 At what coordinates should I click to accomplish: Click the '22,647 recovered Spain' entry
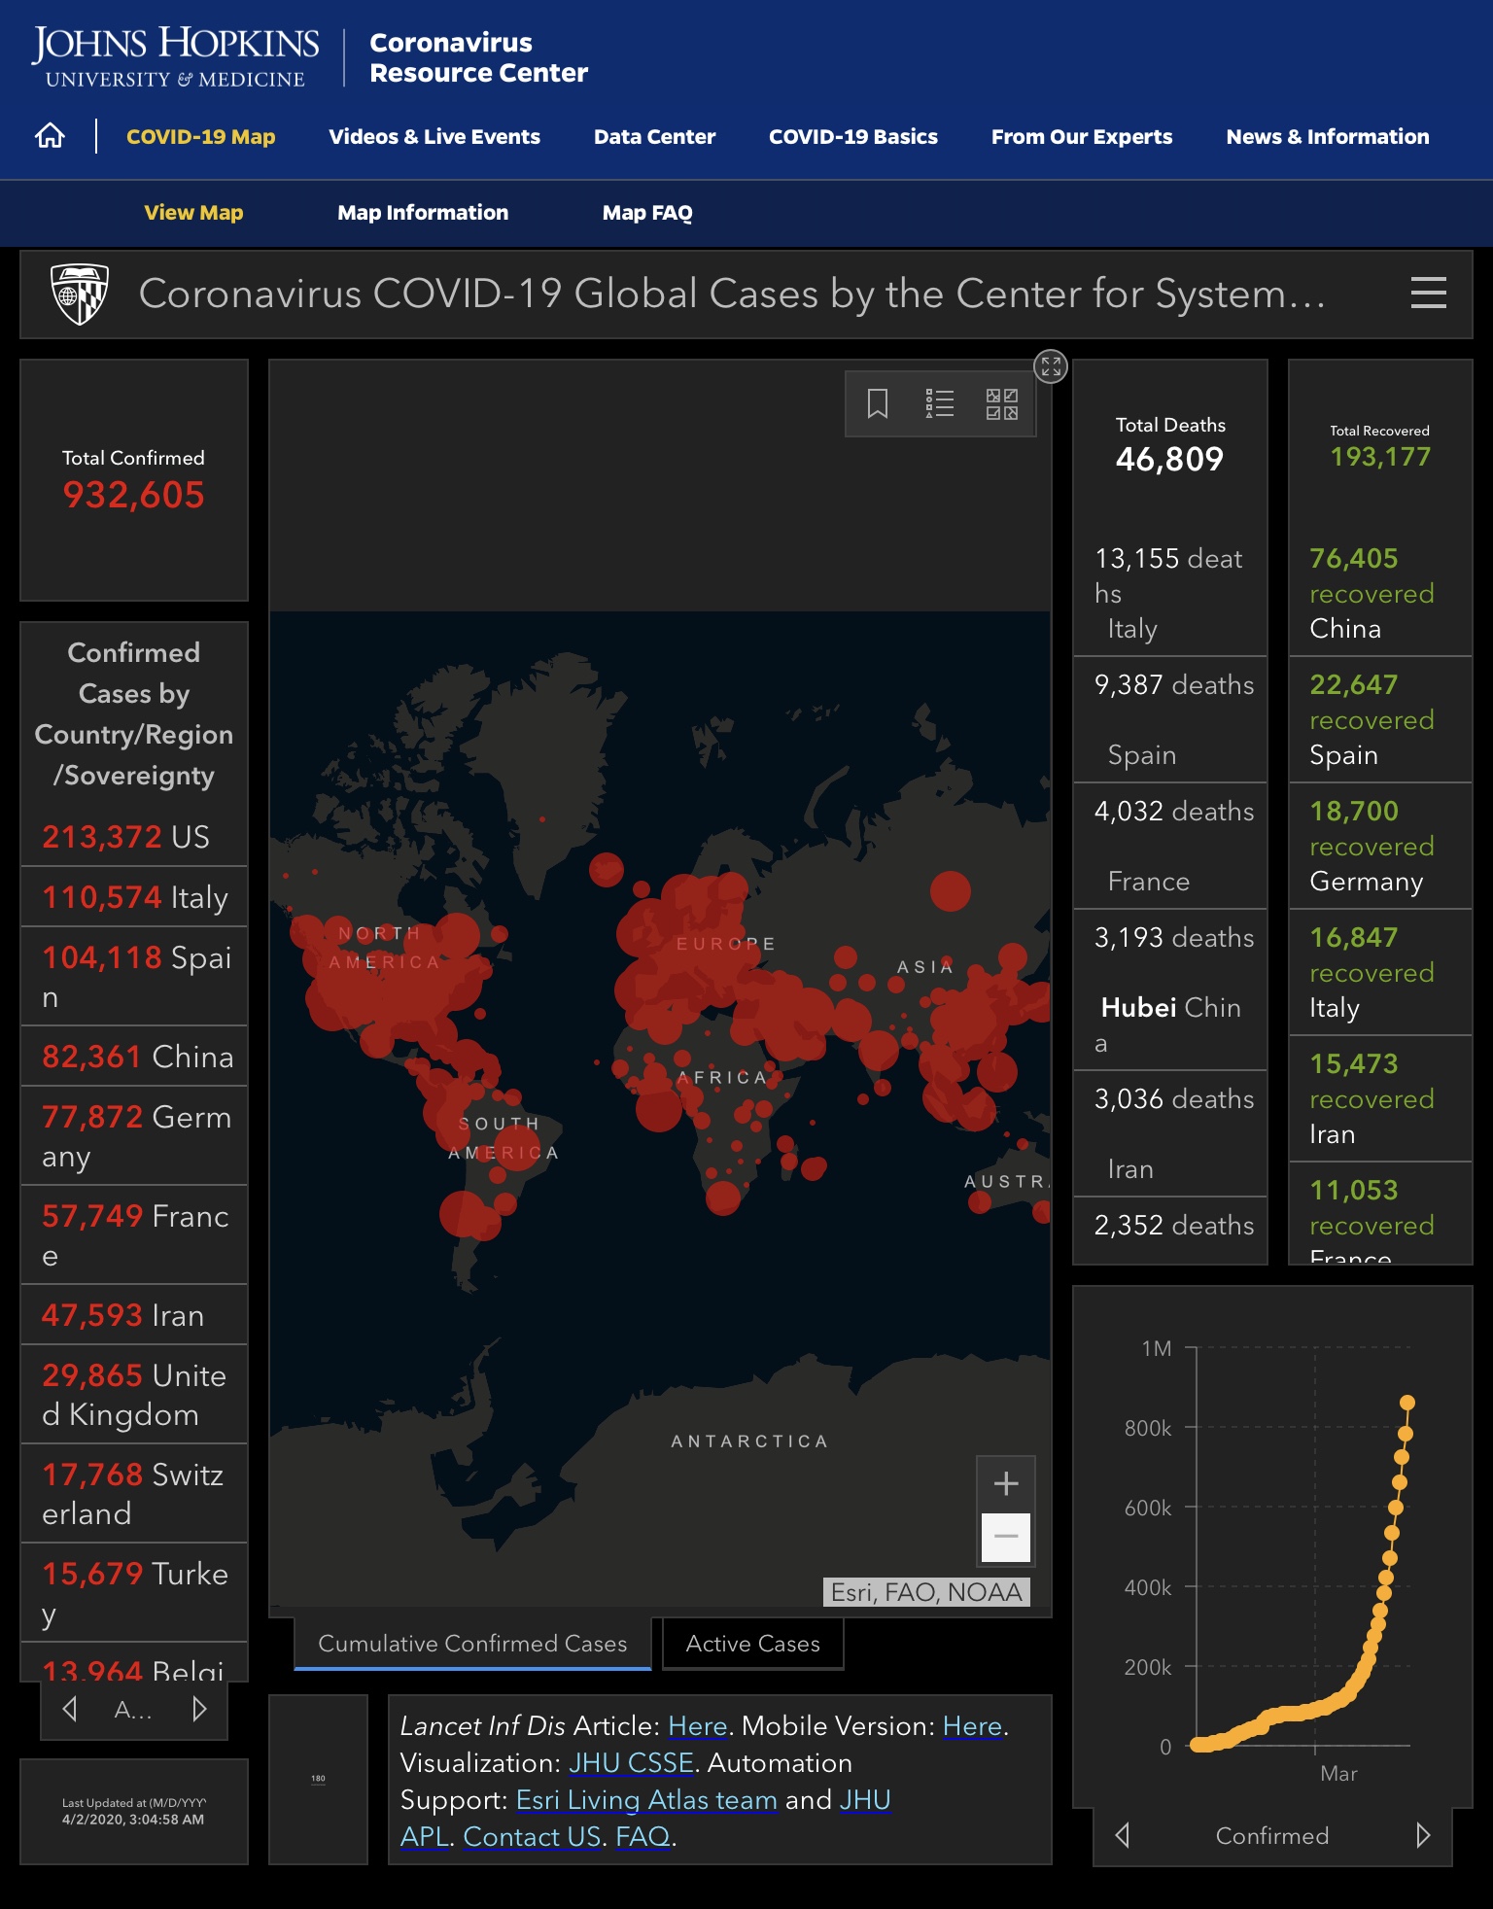click(1380, 720)
